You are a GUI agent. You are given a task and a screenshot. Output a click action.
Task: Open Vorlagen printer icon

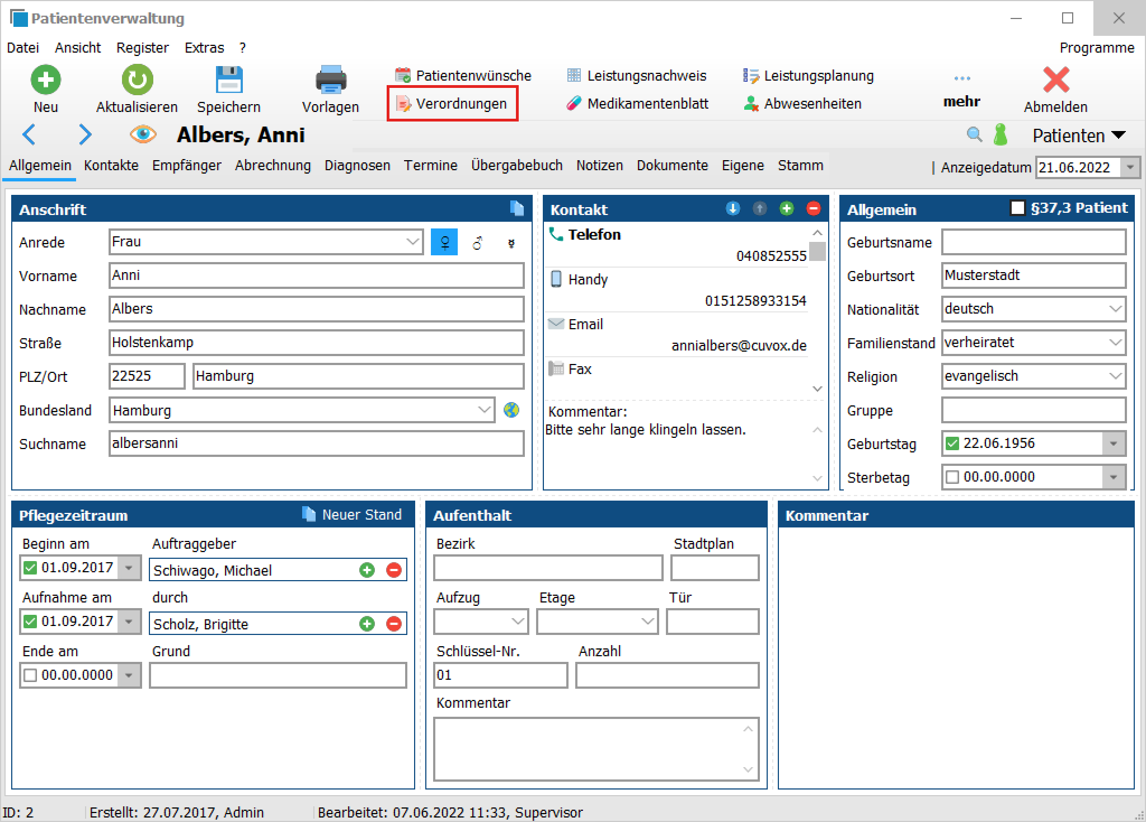point(331,80)
